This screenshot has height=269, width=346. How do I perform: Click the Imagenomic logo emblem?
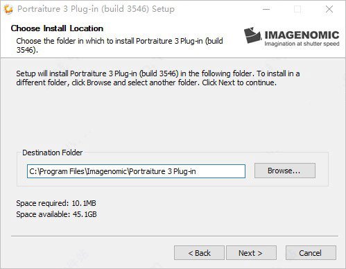pos(252,35)
